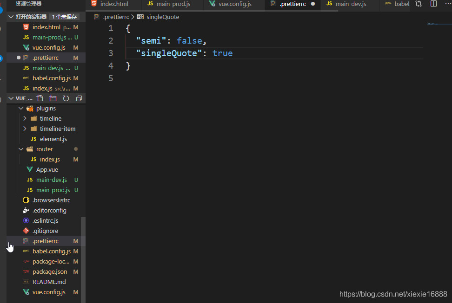
Task: Click the New Folder icon in Explorer header
Action: (x=53, y=98)
